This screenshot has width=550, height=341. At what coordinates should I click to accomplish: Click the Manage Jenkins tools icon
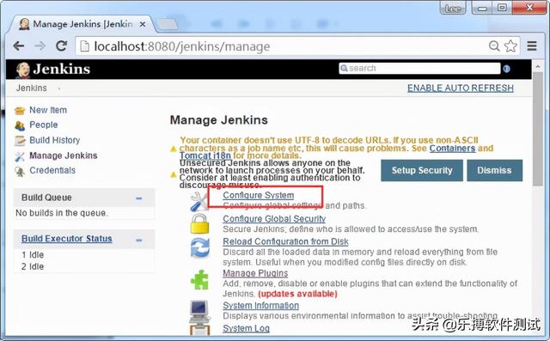(x=20, y=156)
